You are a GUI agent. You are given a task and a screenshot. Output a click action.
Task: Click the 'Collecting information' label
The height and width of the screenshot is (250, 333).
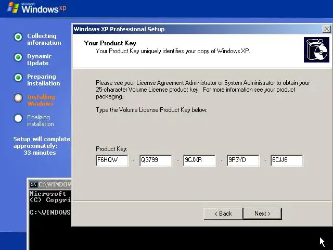44,40
